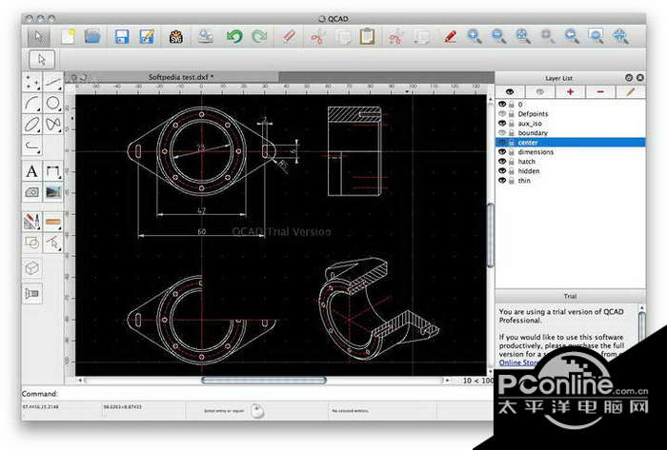Click into the Command input field
Screen dimensions: 667x450
pos(274,394)
